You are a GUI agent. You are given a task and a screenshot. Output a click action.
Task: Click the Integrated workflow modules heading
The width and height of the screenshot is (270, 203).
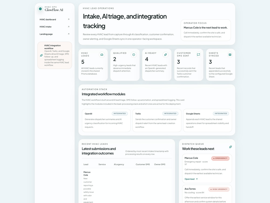click(x=103, y=94)
